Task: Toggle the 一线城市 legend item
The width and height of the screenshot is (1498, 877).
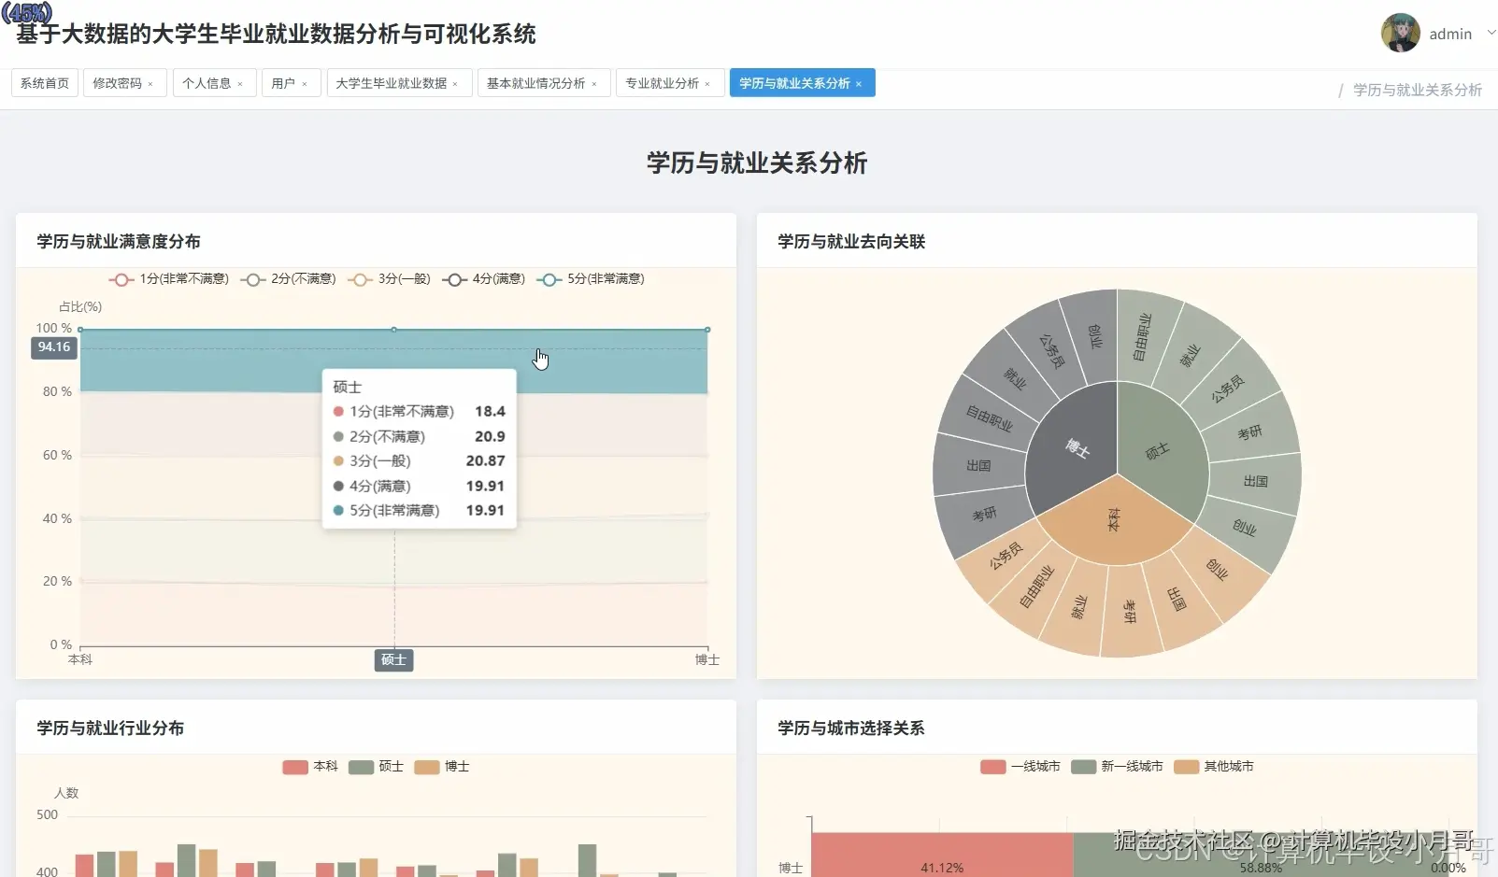Action: 1020,767
